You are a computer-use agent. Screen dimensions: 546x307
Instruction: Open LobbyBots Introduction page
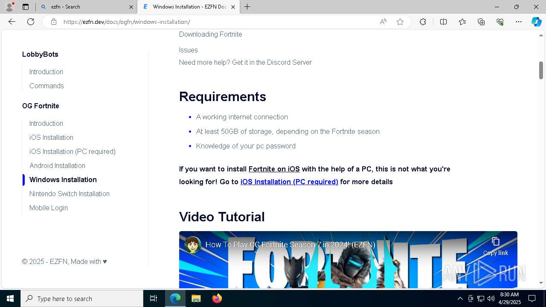[46, 72]
